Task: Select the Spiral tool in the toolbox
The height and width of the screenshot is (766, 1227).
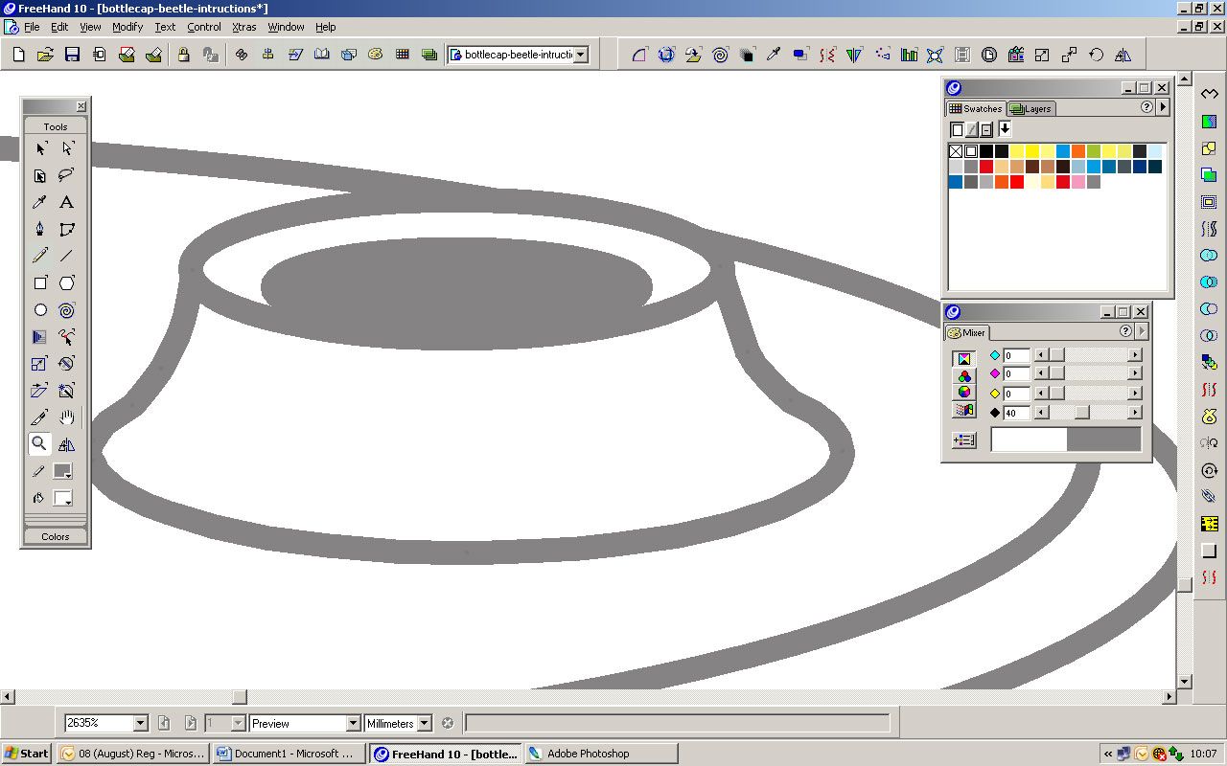Action: [x=67, y=309]
